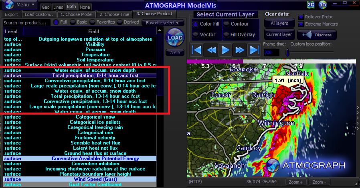
Task: Select Planetary boundary layer height row
Action: coord(80,174)
